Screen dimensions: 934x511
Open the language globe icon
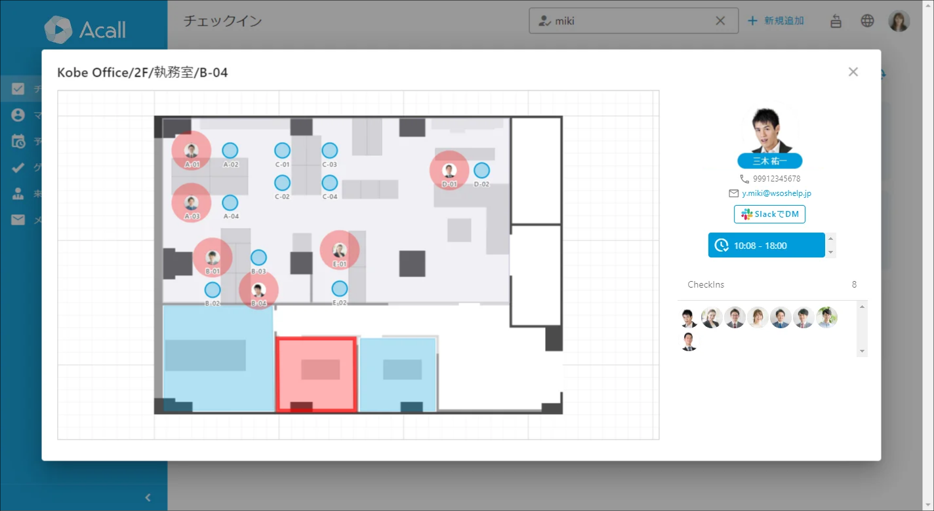[x=867, y=21]
